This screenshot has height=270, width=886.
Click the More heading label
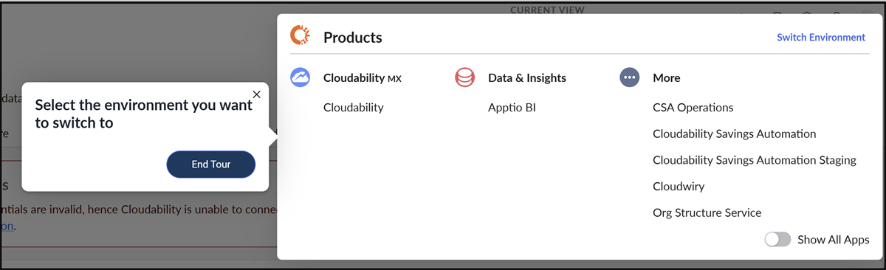pyautogui.click(x=667, y=77)
